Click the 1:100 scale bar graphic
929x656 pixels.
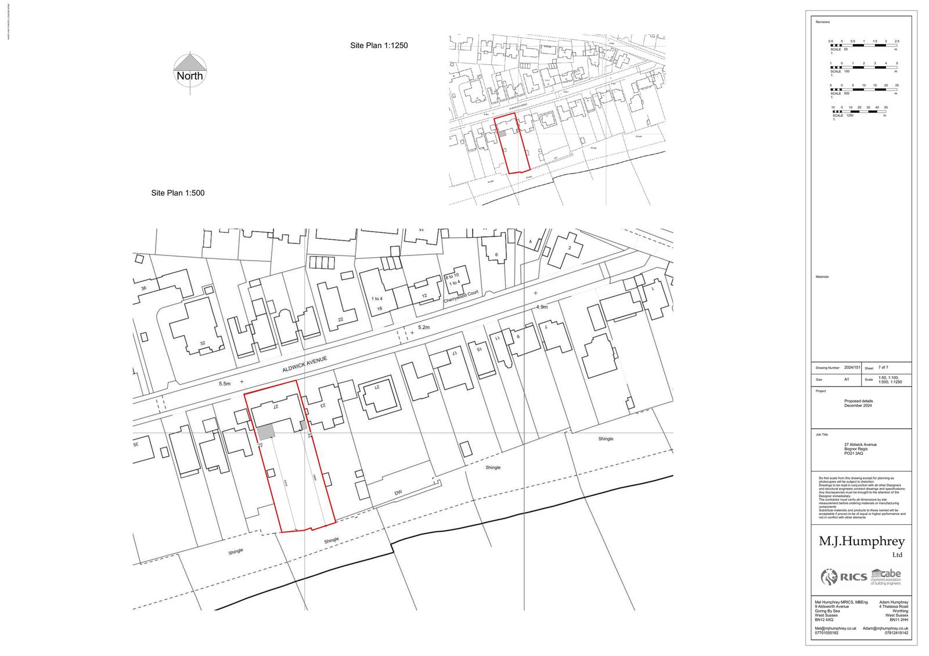coord(863,67)
